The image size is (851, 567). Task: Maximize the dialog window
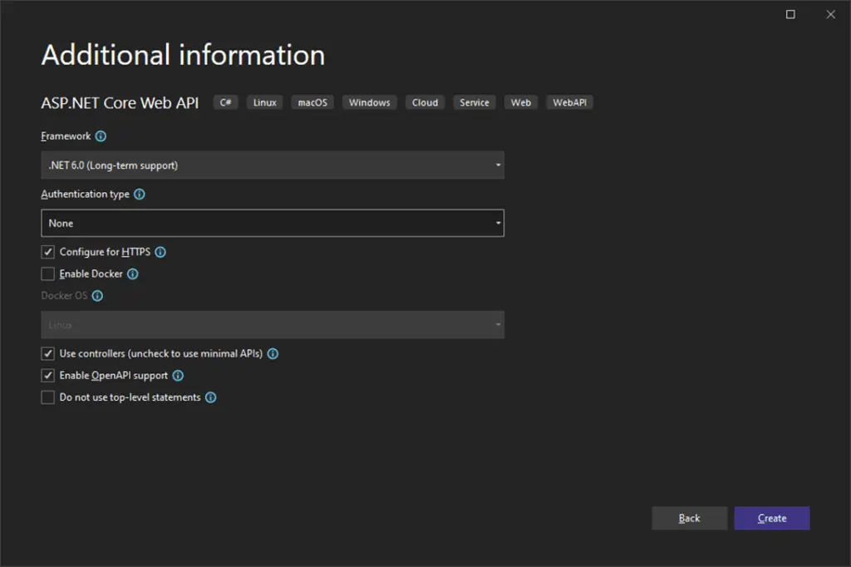click(x=791, y=15)
